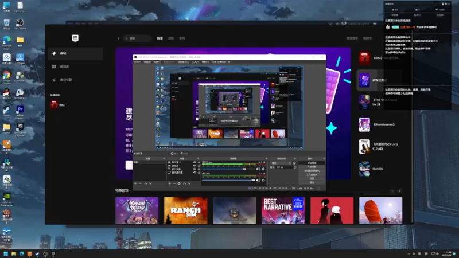Screen dimensions: 459x258
Task: Open GeForce Experience desktop shortcut
Action: [x=6, y=199]
